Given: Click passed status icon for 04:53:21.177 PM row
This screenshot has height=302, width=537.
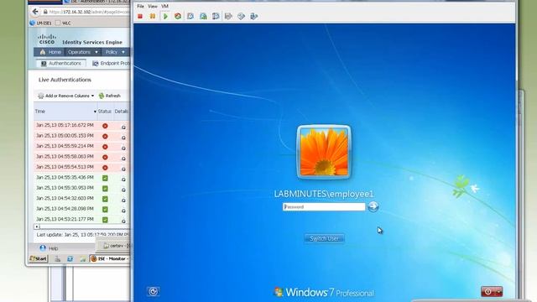Looking at the screenshot, I should click(x=105, y=220).
